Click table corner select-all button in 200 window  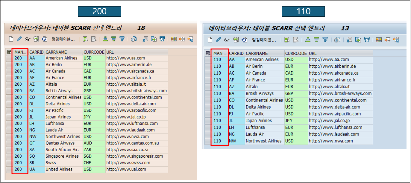tap(9, 52)
